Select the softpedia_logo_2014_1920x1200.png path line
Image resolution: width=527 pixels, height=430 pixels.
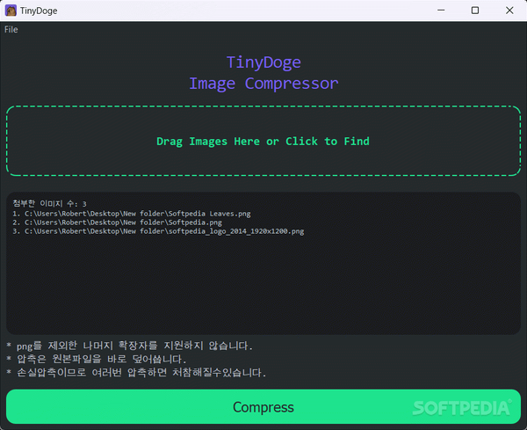[158, 231]
